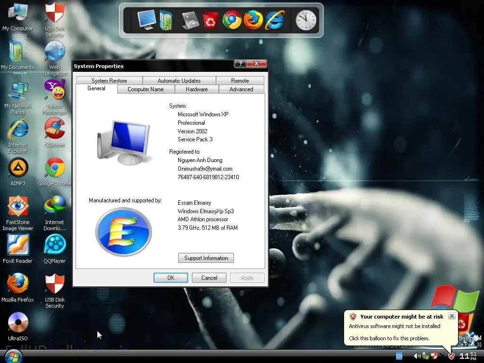Open the EN language bar indicator
484x363 pixels.
[x=399, y=356]
